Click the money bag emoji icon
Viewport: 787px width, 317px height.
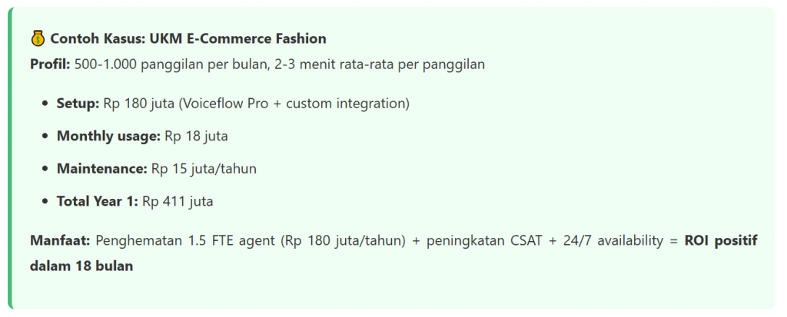pos(38,38)
